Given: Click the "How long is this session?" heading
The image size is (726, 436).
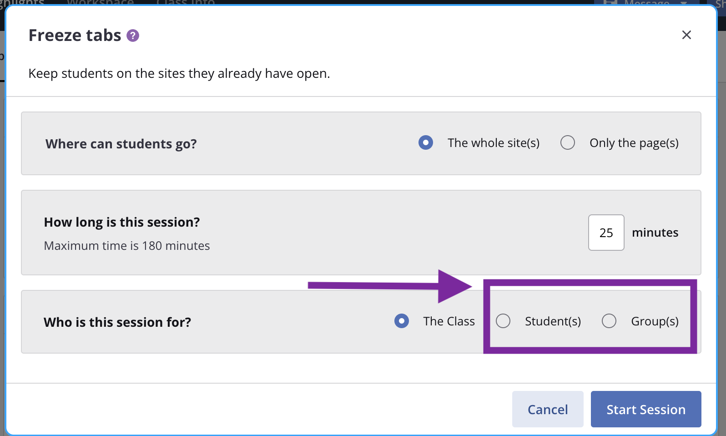Looking at the screenshot, I should click(x=121, y=222).
